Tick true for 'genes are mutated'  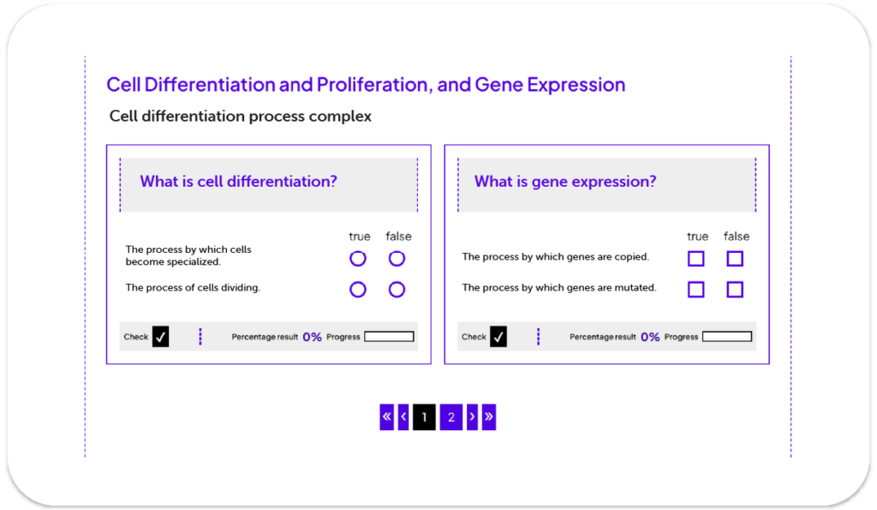pyautogui.click(x=696, y=290)
